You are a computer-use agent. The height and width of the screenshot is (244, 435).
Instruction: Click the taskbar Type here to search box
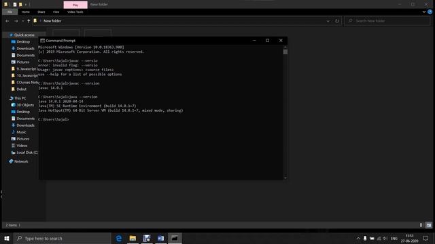tap(63, 238)
